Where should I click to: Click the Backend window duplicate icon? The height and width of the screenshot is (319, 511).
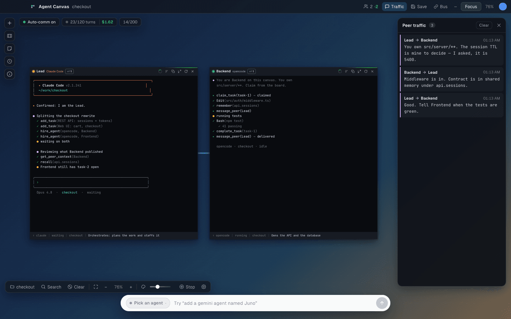[x=353, y=71]
